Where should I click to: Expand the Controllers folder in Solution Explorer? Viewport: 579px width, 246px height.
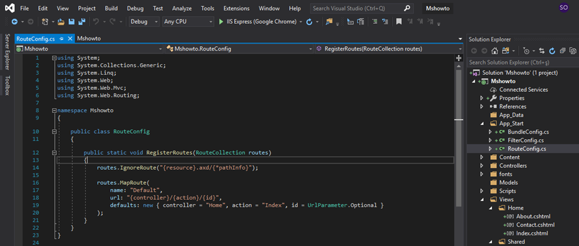(x=482, y=165)
